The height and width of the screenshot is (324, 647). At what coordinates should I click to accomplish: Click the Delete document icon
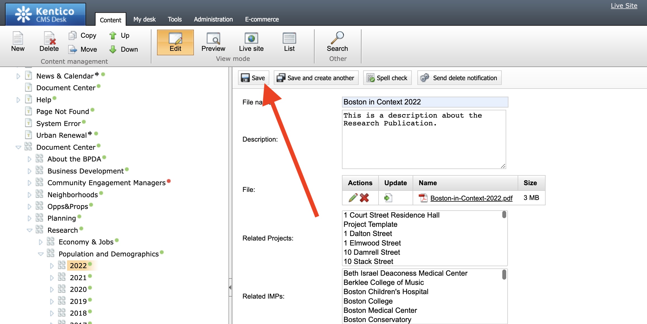(49, 39)
